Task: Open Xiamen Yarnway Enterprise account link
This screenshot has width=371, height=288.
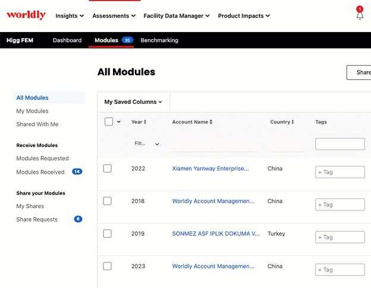Action: [x=210, y=168]
